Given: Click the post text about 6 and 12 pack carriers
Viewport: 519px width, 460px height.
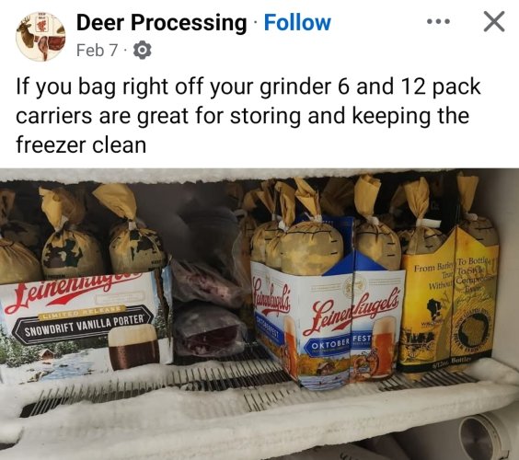Looking at the screenshot, I should (248, 116).
